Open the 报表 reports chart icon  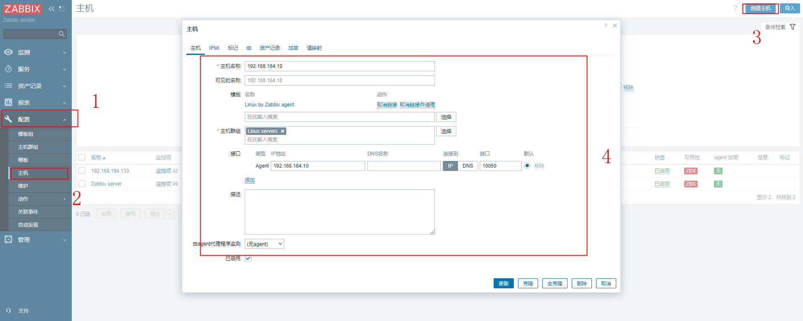pos(8,103)
